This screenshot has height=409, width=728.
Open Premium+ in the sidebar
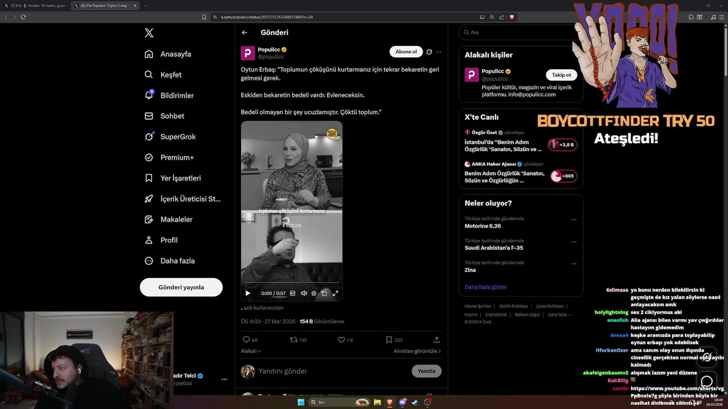(169, 157)
